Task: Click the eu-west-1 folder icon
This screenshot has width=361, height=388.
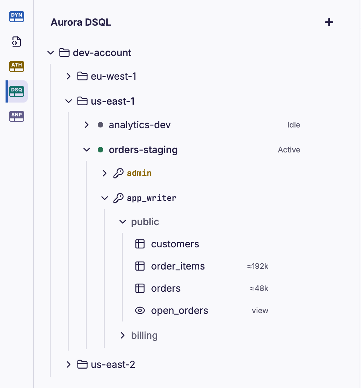Action: (x=82, y=76)
